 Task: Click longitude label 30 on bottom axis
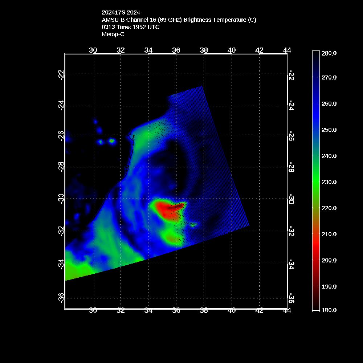click(x=93, y=310)
